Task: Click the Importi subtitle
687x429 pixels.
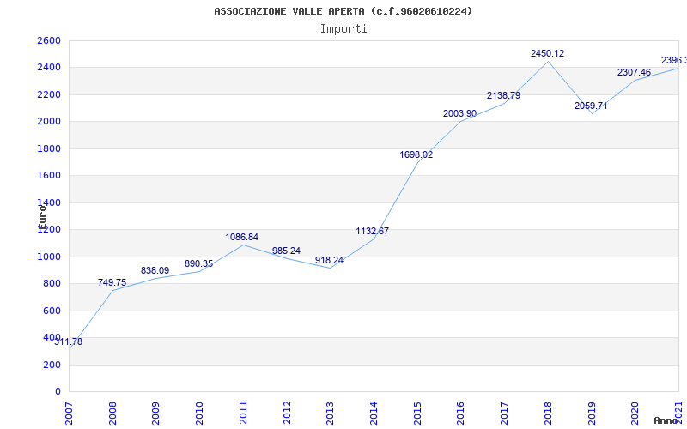Action: tap(343, 29)
